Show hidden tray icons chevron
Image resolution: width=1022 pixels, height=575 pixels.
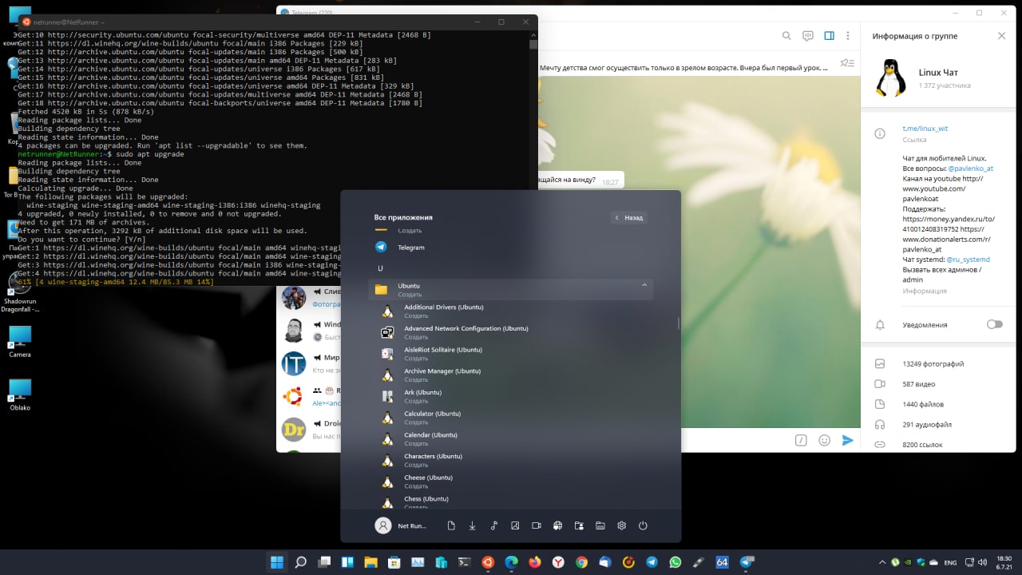[x=882, y=562]
